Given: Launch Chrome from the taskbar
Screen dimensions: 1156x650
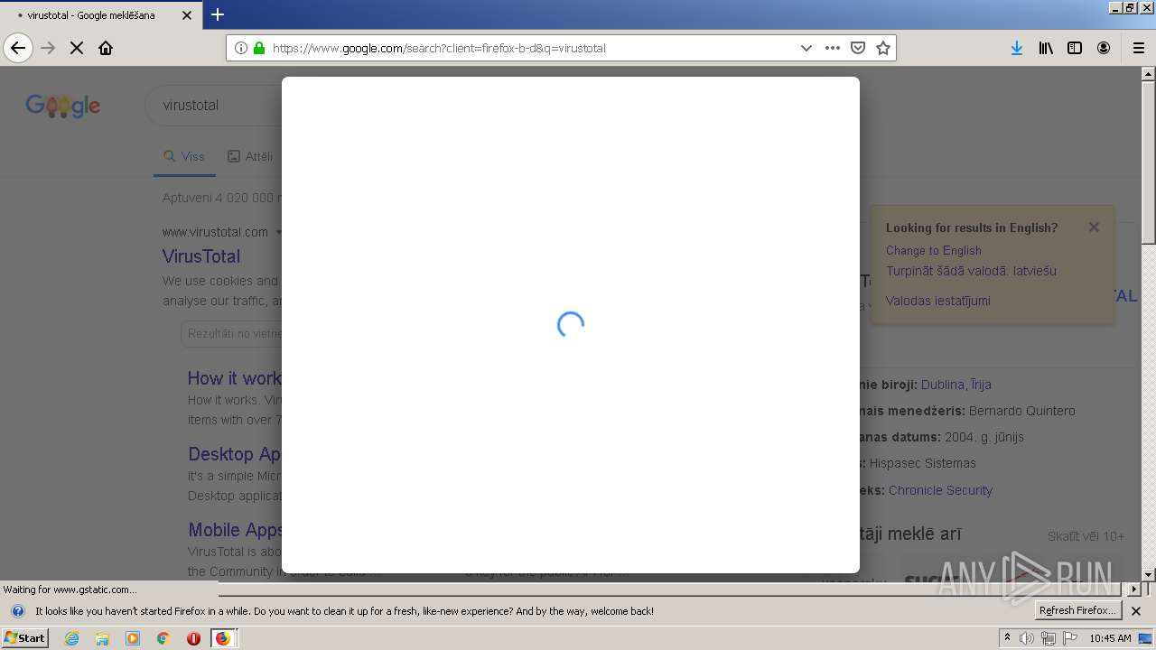Looking at the screenshot, I should pyautogui.click(x=163, y=638).
